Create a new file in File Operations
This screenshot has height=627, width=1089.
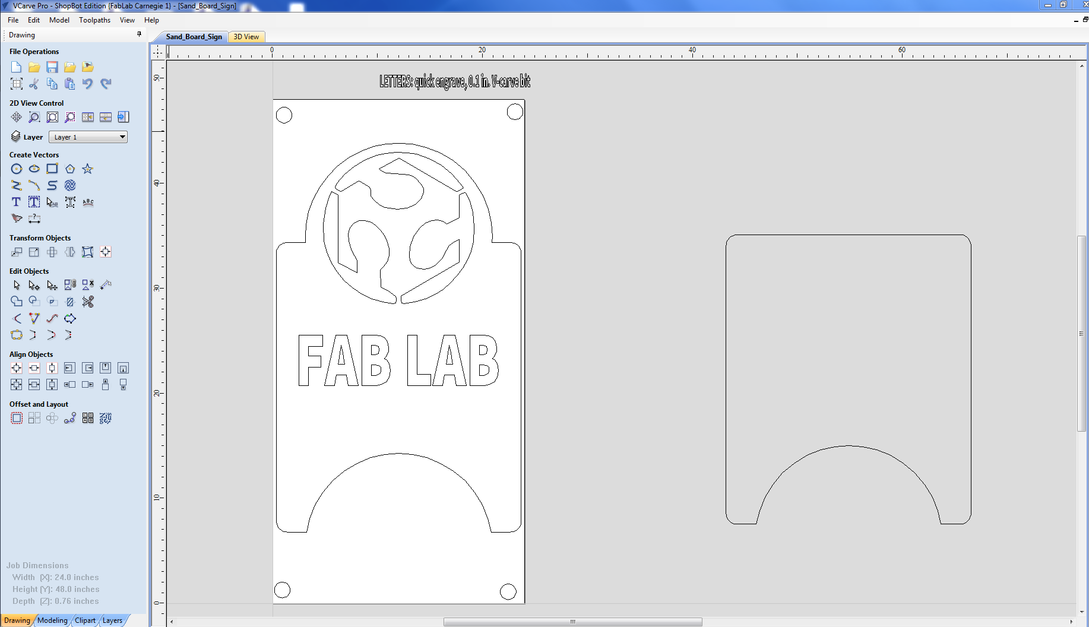17,67
